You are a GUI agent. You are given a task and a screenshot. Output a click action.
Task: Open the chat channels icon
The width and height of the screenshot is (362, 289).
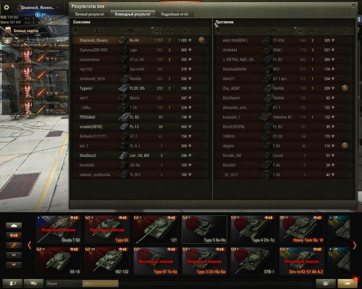click(33, 283)
